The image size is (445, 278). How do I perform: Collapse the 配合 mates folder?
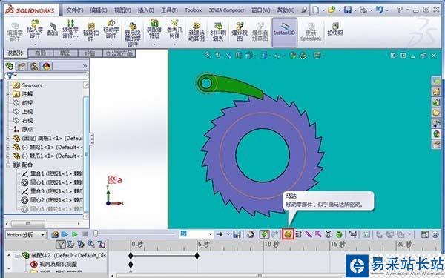(8, 165)
